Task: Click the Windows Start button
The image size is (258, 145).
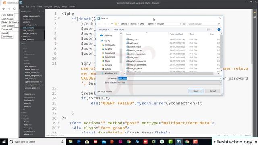Action: pyautogui.click(x=4, y=141)
